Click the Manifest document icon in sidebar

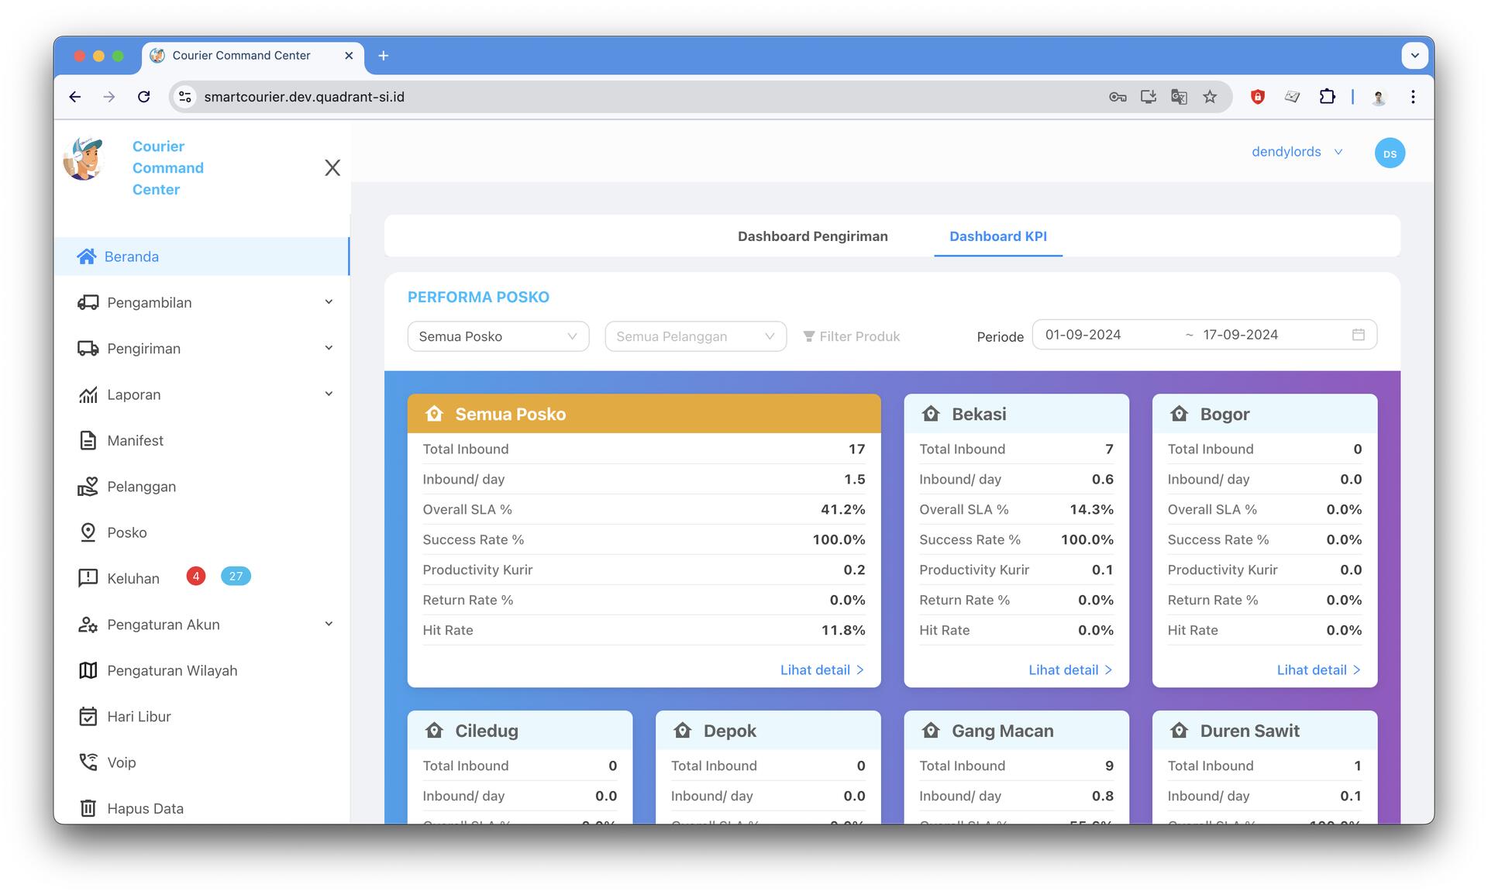pos(88,440)
